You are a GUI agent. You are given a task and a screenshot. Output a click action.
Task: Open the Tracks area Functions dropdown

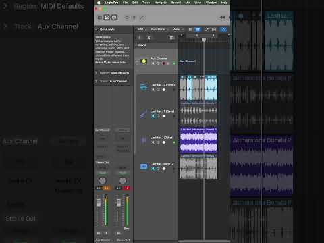coord(159,30)
